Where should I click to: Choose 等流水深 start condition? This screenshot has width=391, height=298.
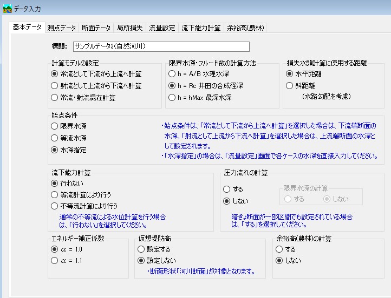pyautogui.click(x=69, y=138)
